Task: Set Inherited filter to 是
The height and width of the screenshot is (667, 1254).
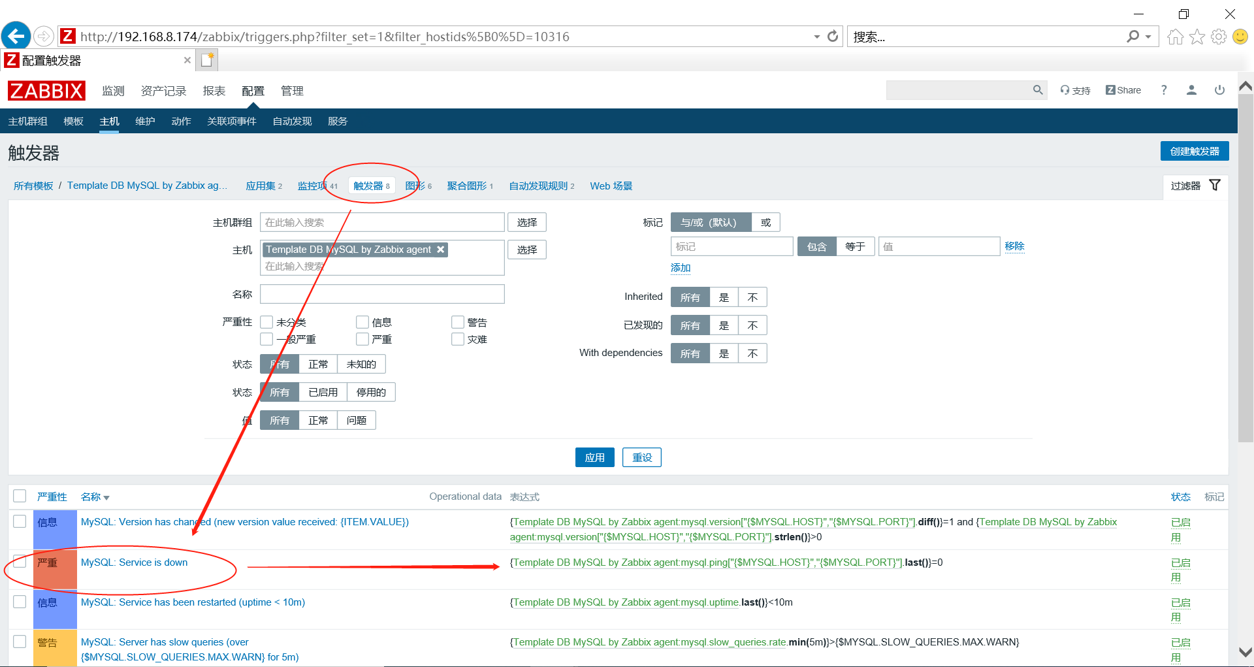Action: pos(724,297)
